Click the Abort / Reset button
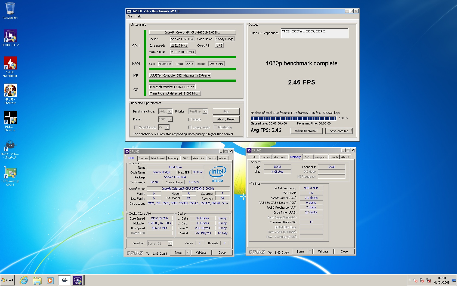Screen dimensions: 457x286 (x=226, y=119)
